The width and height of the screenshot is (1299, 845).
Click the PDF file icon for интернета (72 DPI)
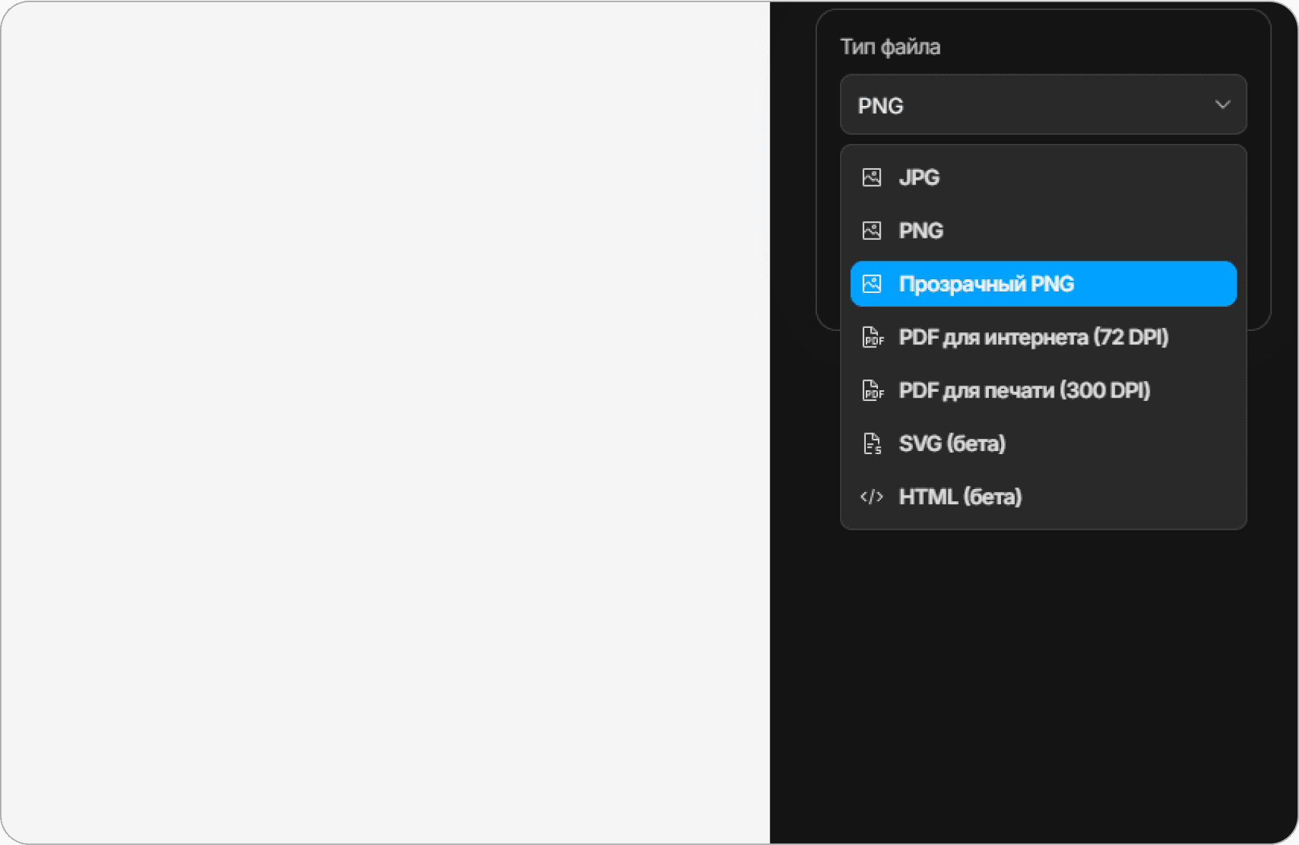[x=872, y=337]
